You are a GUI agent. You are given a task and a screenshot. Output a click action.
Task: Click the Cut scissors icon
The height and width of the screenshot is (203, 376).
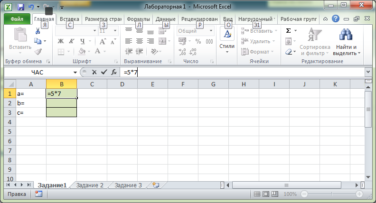point(38,31)
